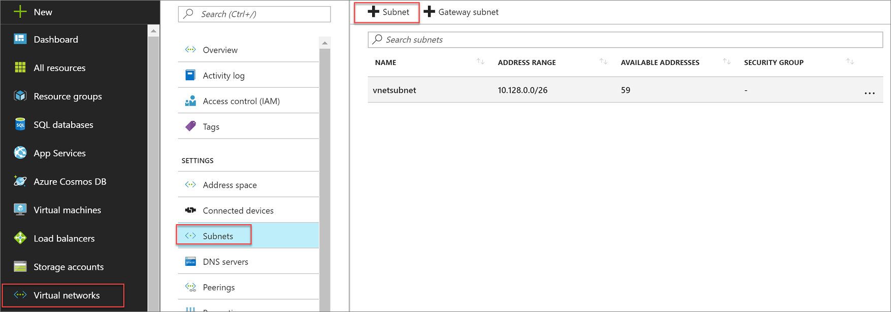Open the Storage accounts icon

(20, 266)
